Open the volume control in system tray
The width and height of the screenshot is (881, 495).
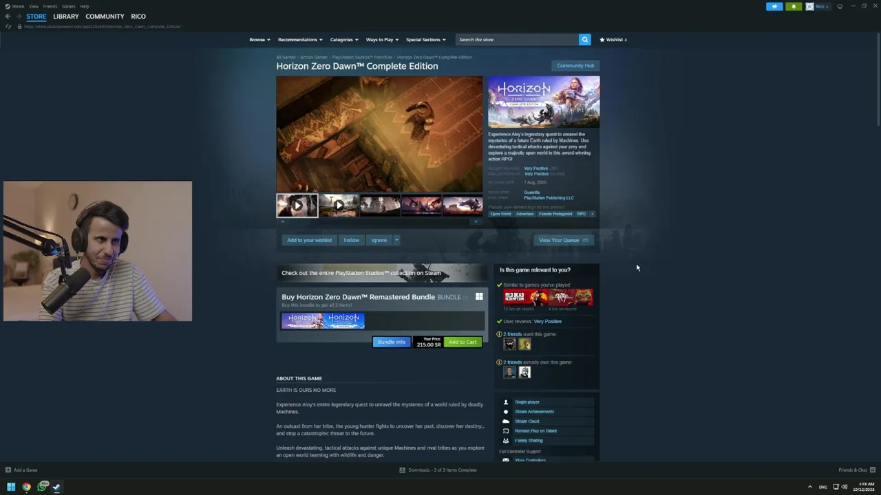pyautogui.click(x=845, y=487)
